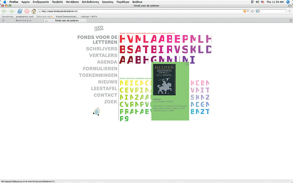Open the Schrijvers page
Image resolution: width=293 pixels, height=183 pixels.
(x=102, y=49)
